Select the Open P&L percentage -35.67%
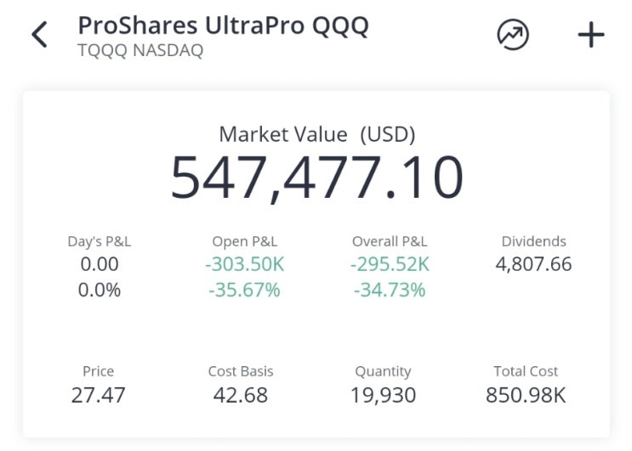Viewport: 632px width, 451px height. click(244, 290)
